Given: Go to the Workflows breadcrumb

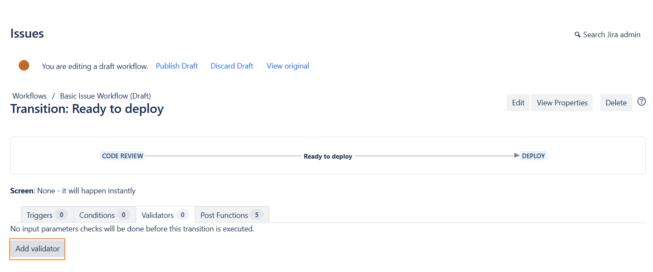Looking at the screenshot, I should click(29, 96).
